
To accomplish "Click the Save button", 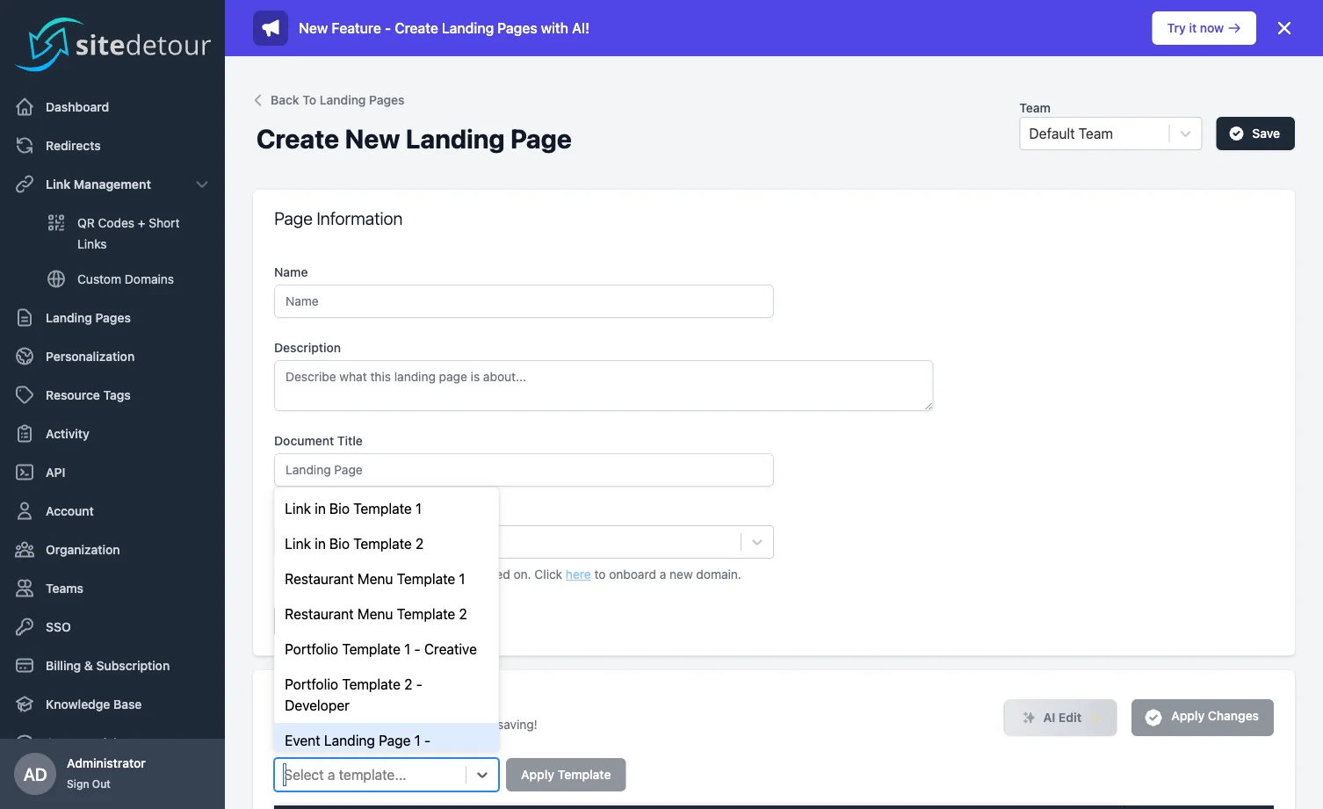I will coord(1254,134).
